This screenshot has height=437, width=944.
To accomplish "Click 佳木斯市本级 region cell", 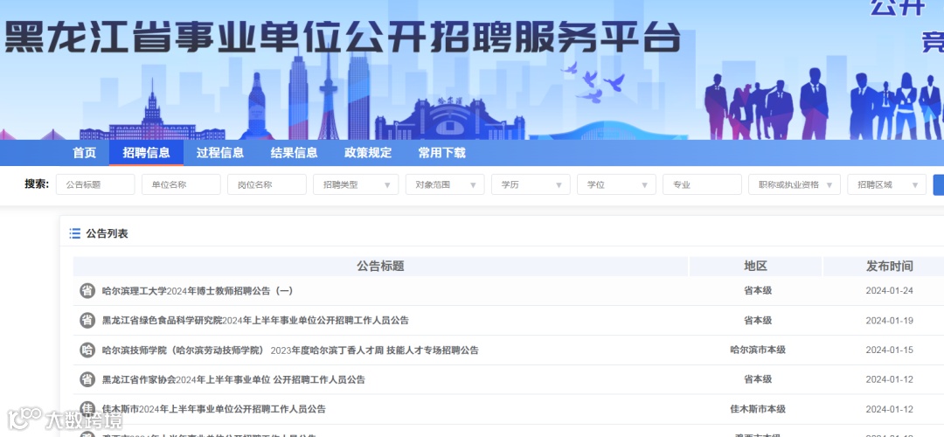I will coord(758,409).
